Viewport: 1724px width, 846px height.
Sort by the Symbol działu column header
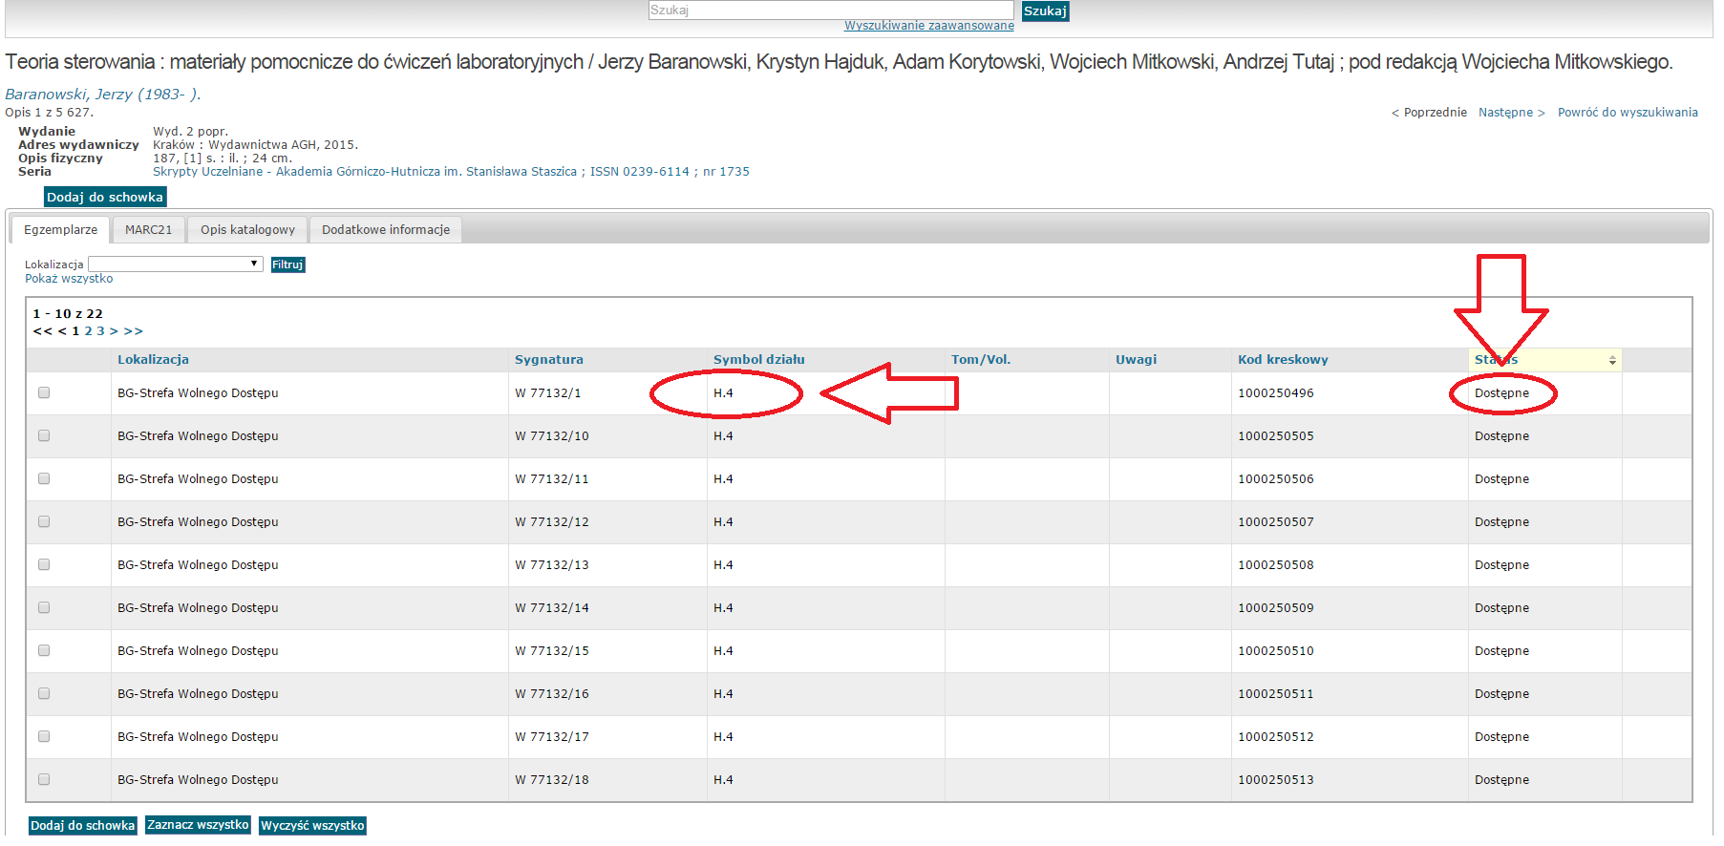click(759, 360)
